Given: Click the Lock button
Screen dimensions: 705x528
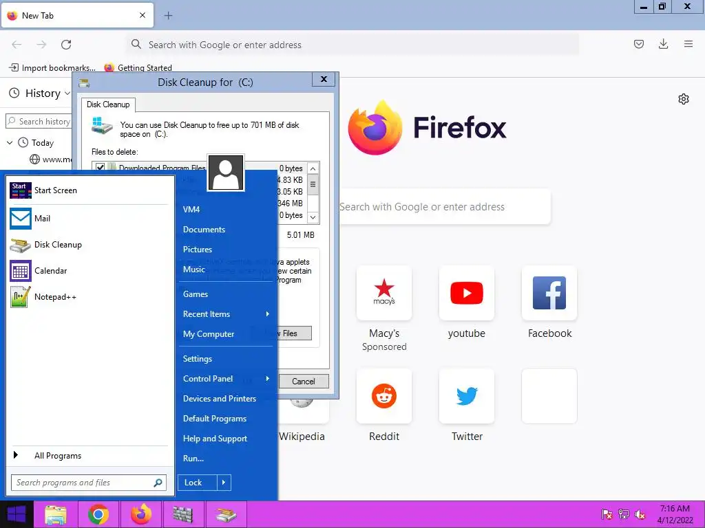Looking at the screenshot, I should 198,483.
